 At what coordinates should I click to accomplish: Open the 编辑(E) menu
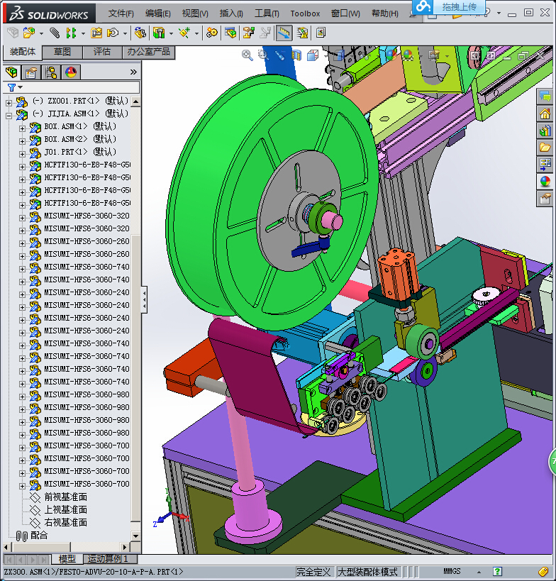158,13
